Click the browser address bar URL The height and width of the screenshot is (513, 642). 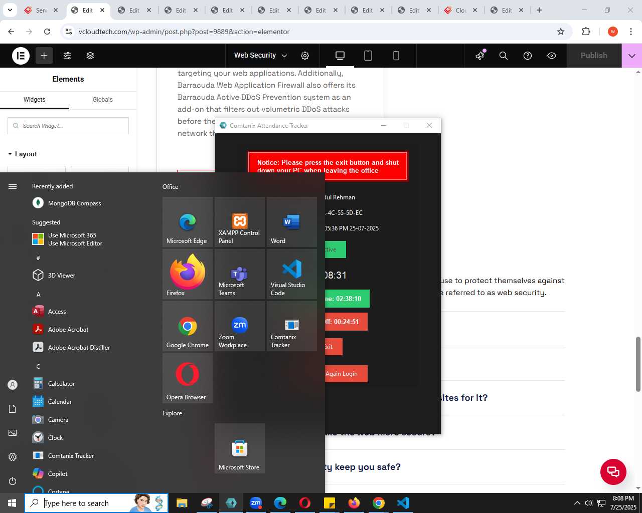pyautogui.click(x=184, y=32)
